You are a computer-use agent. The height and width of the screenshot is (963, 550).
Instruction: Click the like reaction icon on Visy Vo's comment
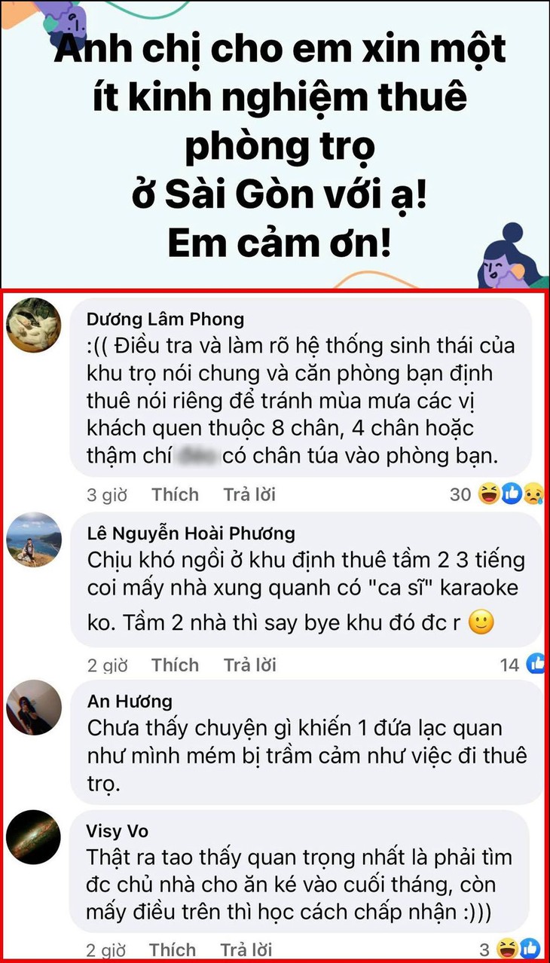point(530,949)
